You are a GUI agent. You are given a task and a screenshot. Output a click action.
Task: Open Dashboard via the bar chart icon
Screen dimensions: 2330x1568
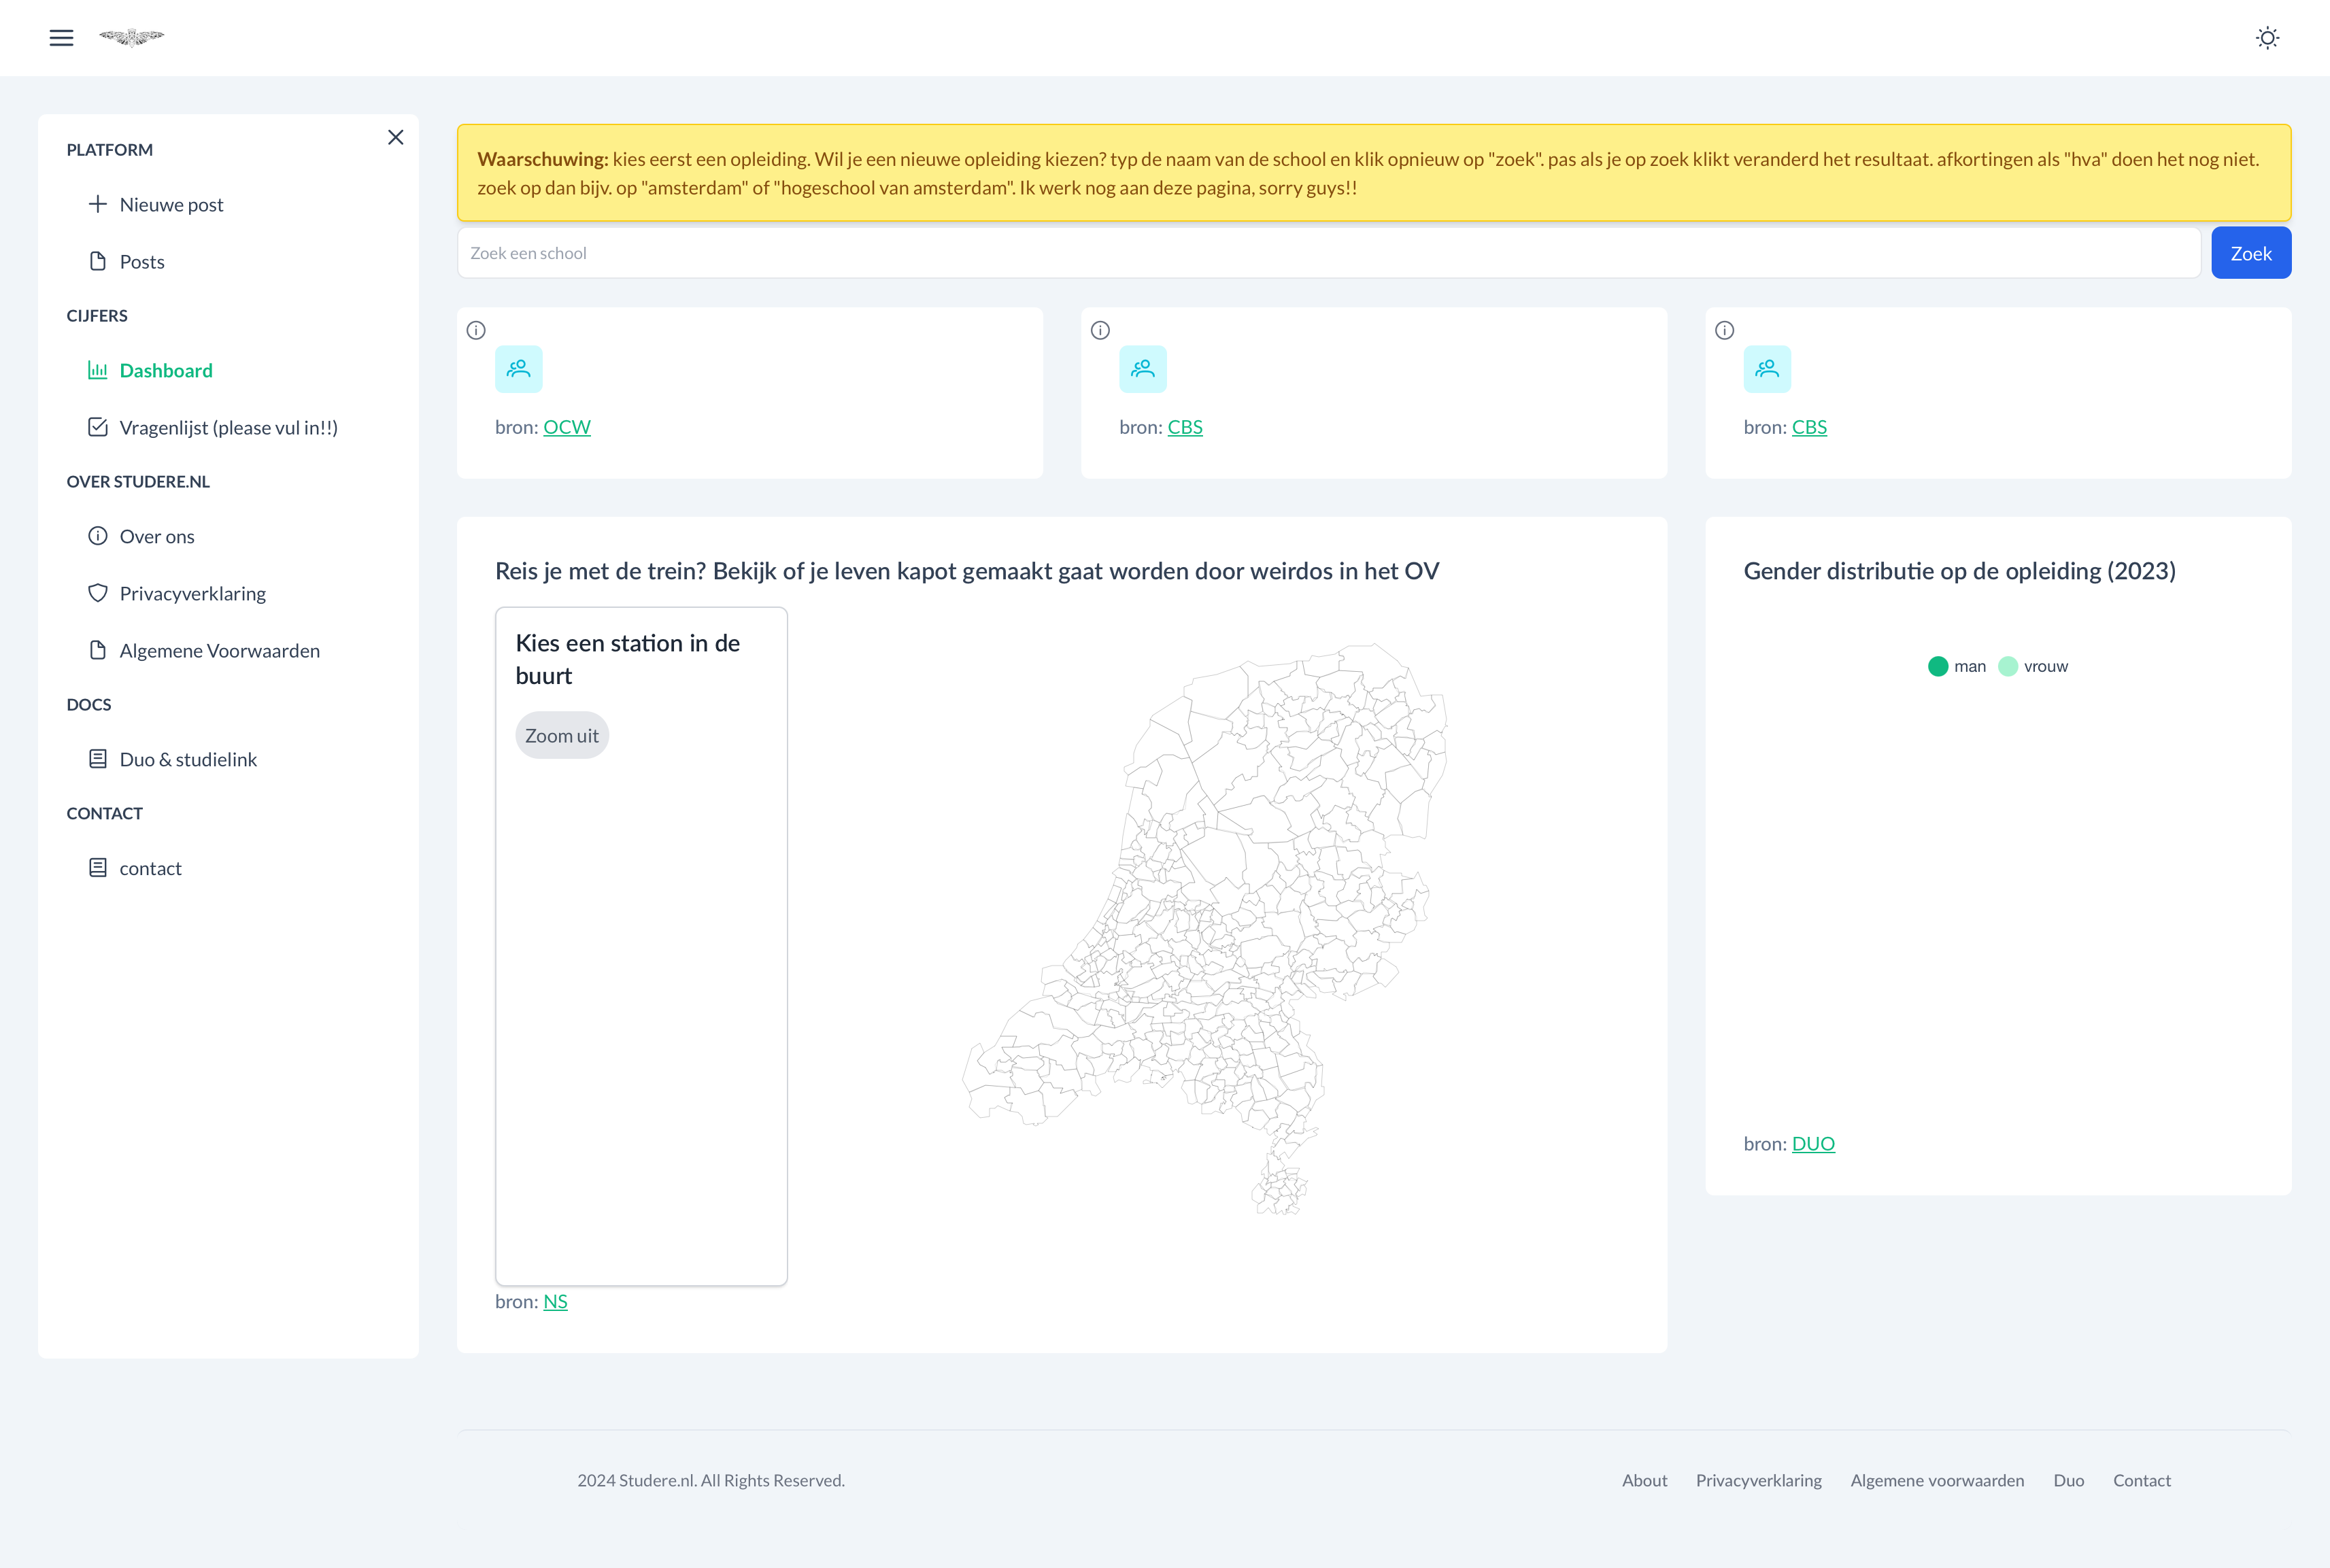98,370
